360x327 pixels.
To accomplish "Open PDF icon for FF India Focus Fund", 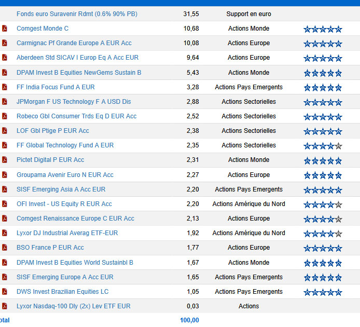I will point(5,87).
